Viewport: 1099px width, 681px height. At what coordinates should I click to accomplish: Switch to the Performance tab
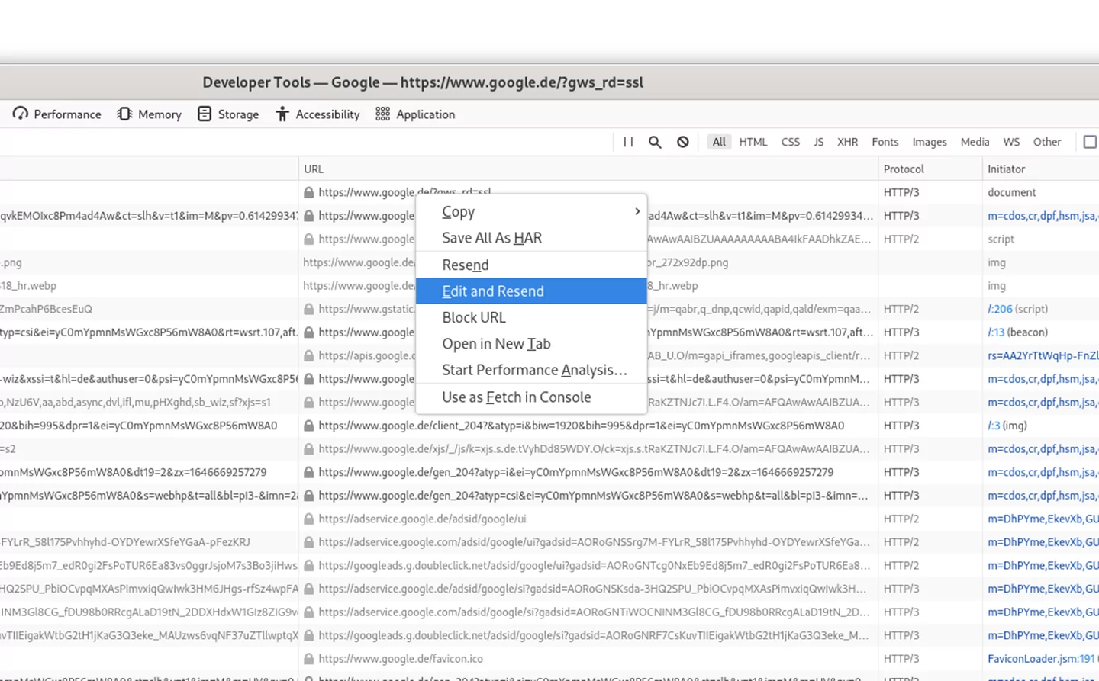[x=57, y=114]
